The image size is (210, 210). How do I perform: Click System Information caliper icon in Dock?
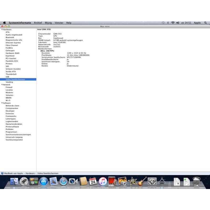pos(162,181)
